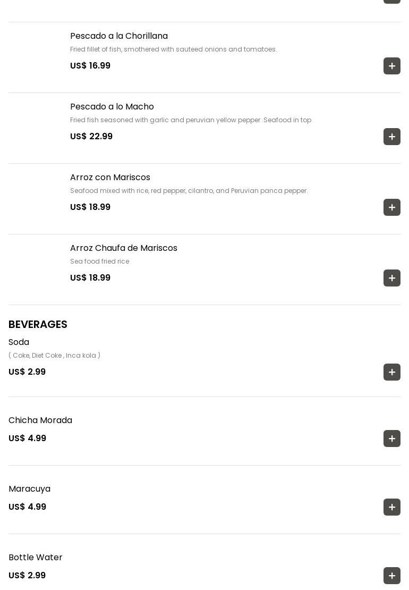This screenshot has height=590, width=409.
Task: Select the Maracuya beverage name
Action: click(x=30, y=489)
